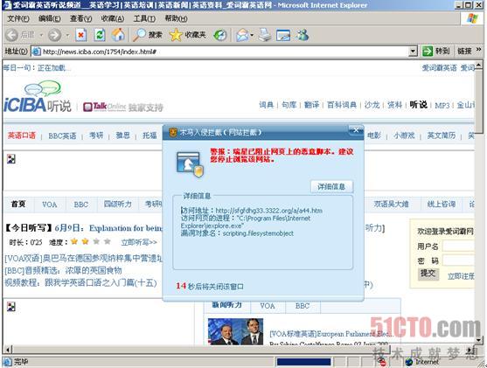Open the MP3 top navigation link
Image resolution: width=487 pixels, height=368 pixels.
442,105
